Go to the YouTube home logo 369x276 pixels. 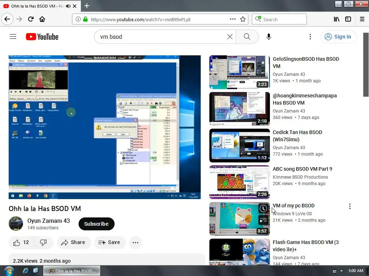click(x=42, y=37)
